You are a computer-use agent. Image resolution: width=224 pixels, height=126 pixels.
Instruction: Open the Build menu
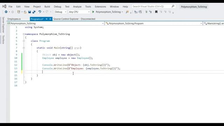click(x=47, y=7)
